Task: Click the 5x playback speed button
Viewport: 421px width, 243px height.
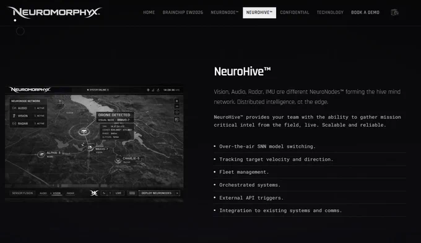Action: [x=104, y=193]
